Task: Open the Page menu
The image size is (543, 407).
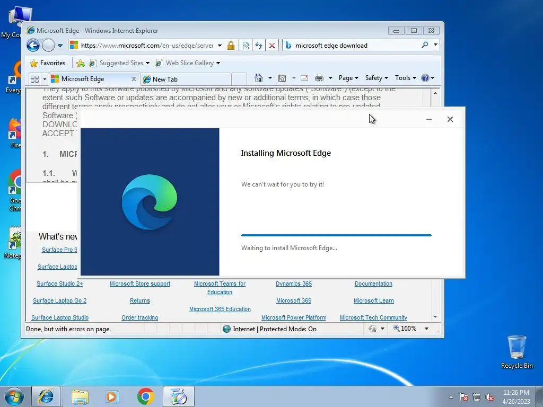Action: click(348, 78)
